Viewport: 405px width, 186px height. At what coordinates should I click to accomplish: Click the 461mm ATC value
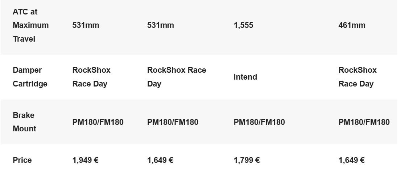352,25
